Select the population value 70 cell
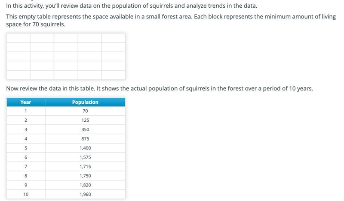This screenshot has width=344, height=201. coord(85,111)
